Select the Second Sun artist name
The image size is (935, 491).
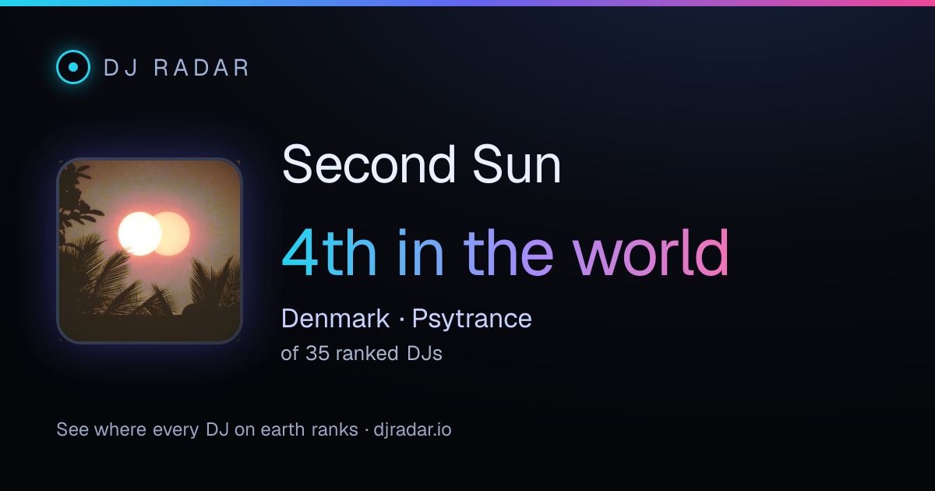click(x=422, y=164)
